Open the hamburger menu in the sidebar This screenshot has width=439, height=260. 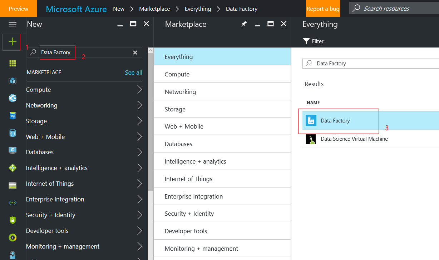click(x=13, y=25)
